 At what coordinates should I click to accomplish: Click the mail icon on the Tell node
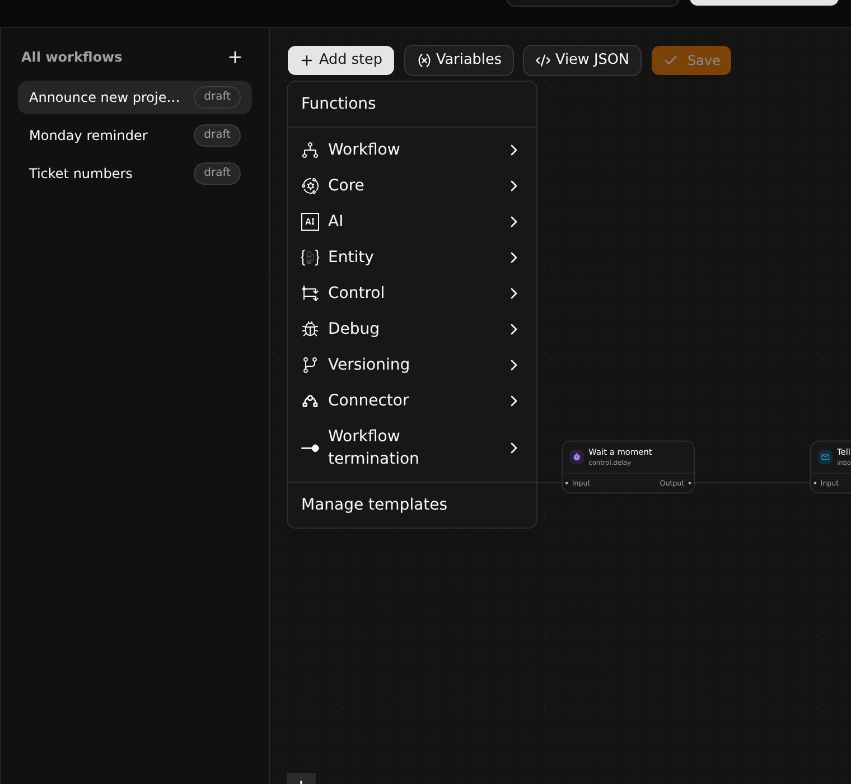click(825, 457)
